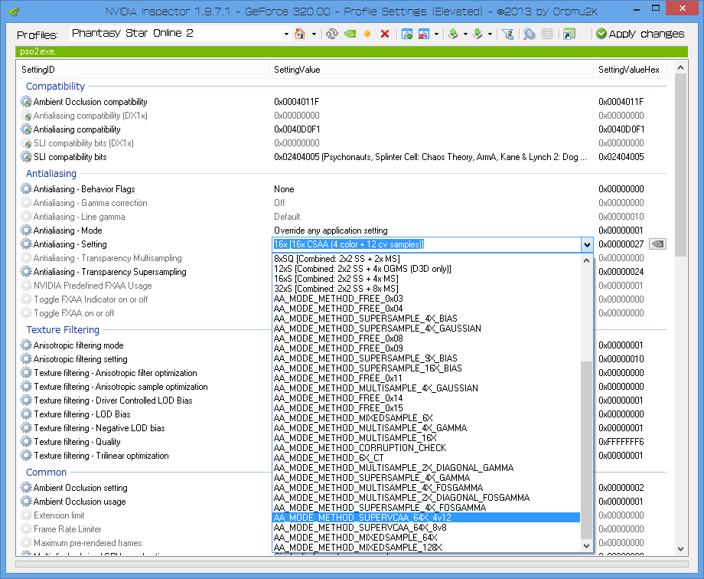
Task: Click the add application to profile icon
Action: coord(407,34)
